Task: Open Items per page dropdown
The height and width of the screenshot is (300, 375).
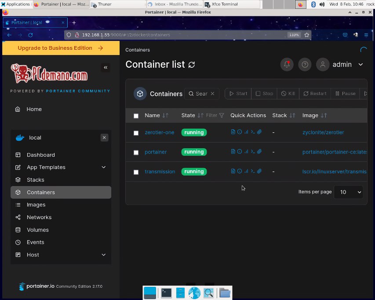Action: pos(349,192)
